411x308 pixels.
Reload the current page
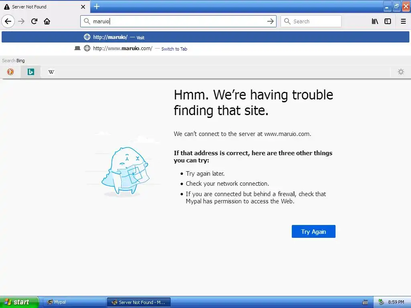pyautogui.click(x=34, y=21)
